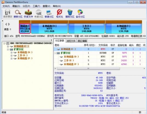Click the total capacity value 45.0GB in details
The width and height of the screenshot is (147, 114).
click(x=99, y=78)
